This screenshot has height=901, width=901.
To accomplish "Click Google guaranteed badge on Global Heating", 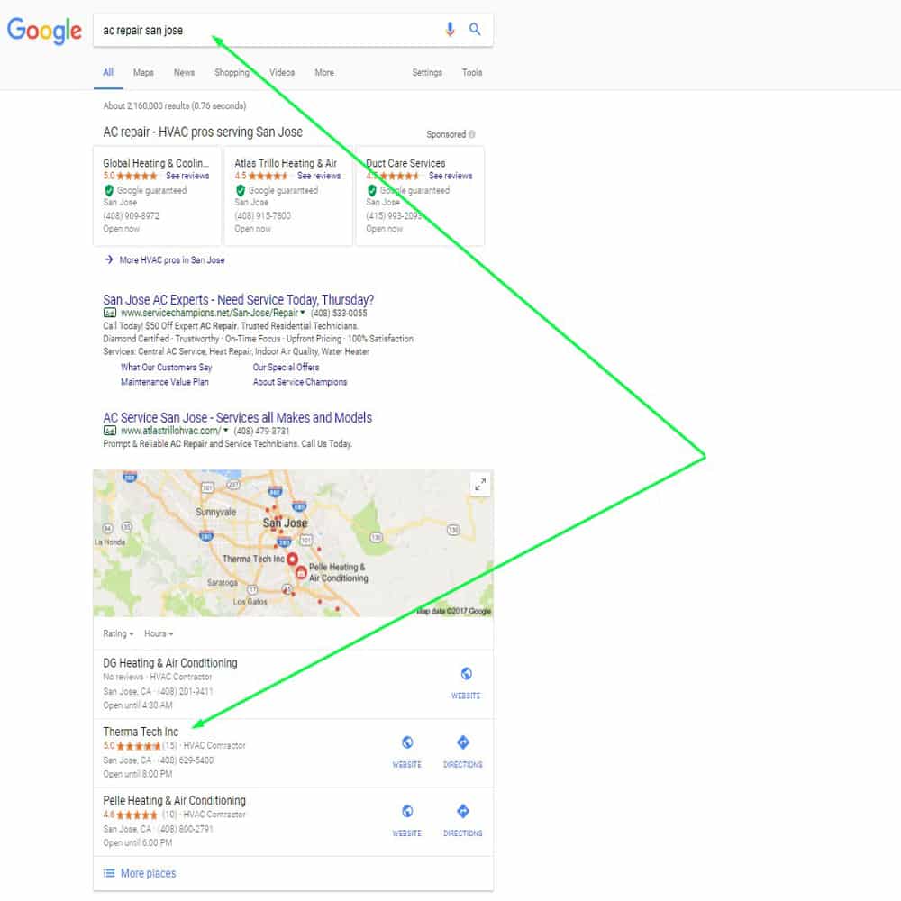I will (145, 190).
